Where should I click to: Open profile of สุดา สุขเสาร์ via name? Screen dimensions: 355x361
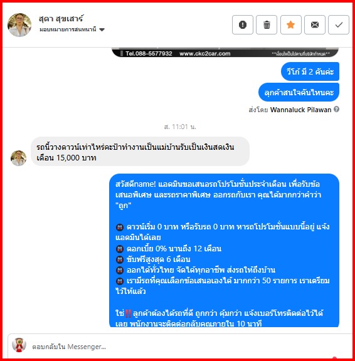61,19
